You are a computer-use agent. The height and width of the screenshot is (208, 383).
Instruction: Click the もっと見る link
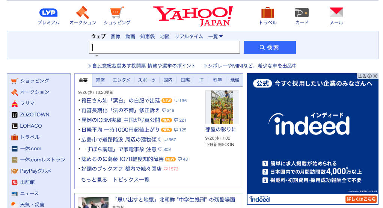(94, 180)
